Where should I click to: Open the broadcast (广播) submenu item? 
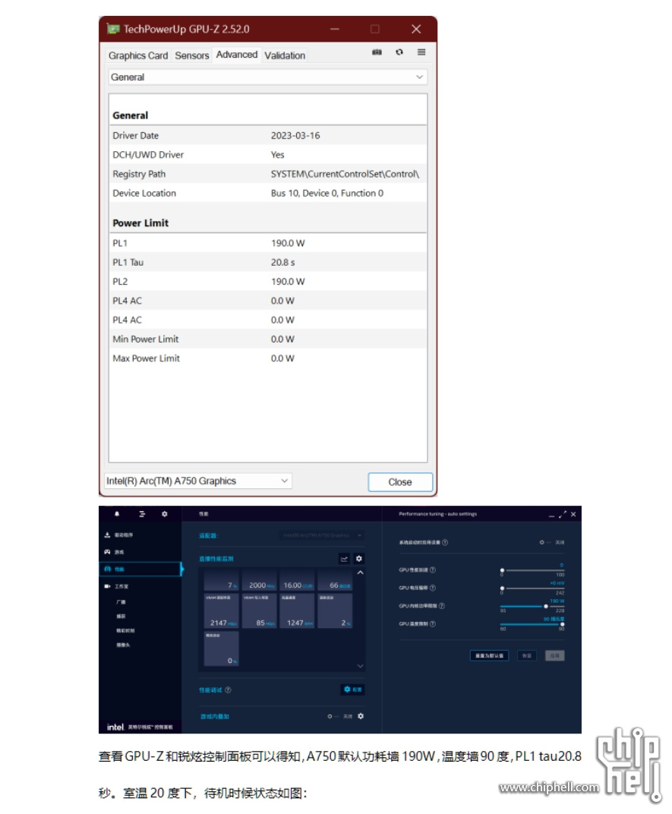pos(121,602)
